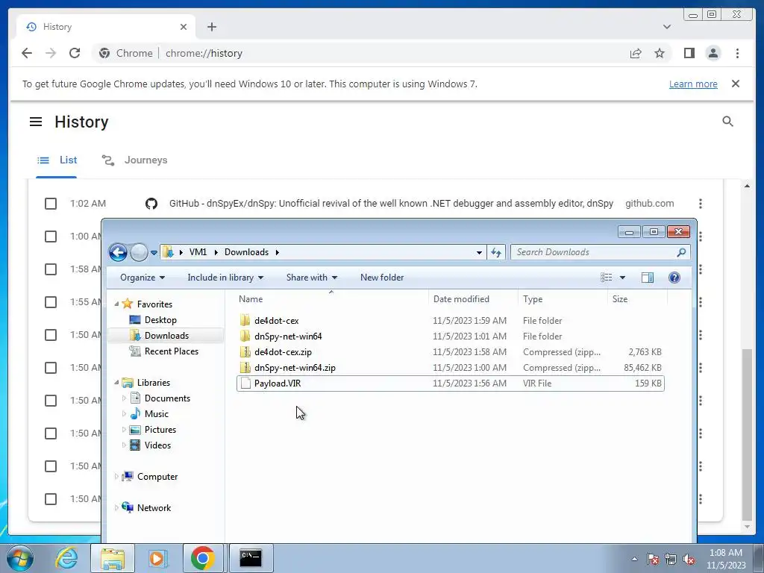Sort by Type column header
The width and height of the screenshot is (764, 573).
tap(563, 299)
